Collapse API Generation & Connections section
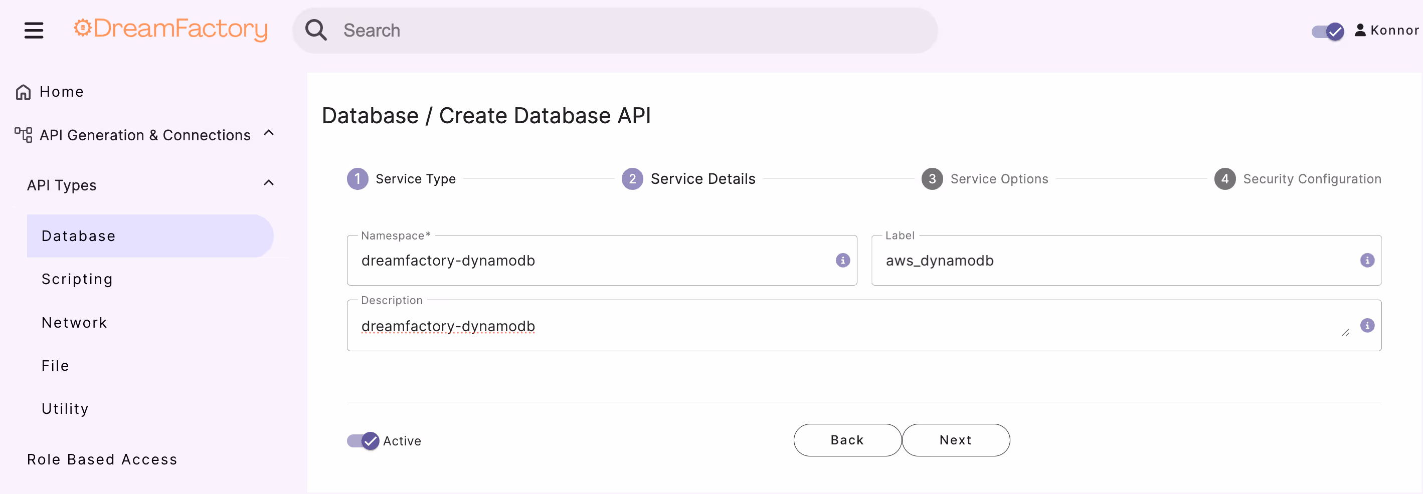 click(269, 133)
